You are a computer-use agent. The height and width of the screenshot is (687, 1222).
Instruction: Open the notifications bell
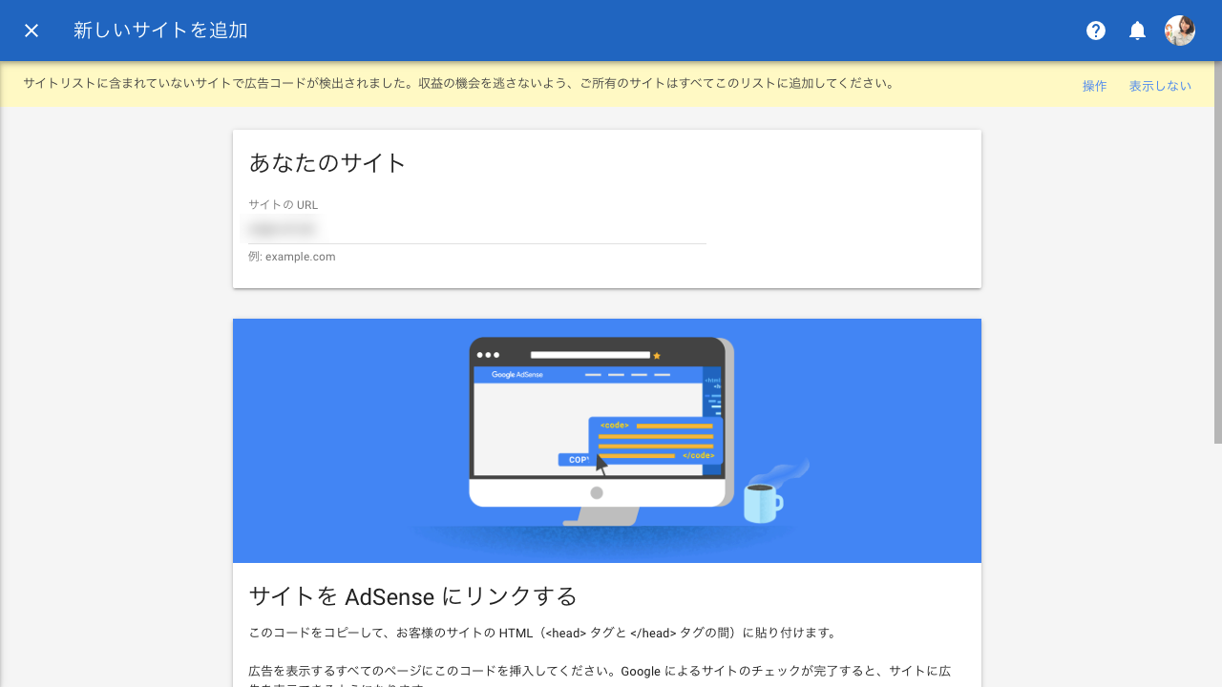[1137, 31]
